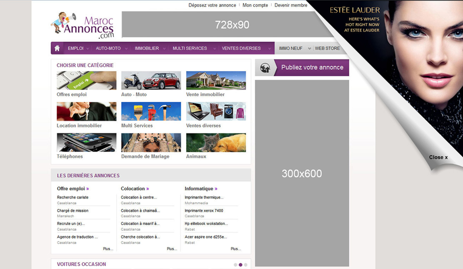Close the Estée Lauder peel ad
The image size is (463, 269).
tap(438, 157)
